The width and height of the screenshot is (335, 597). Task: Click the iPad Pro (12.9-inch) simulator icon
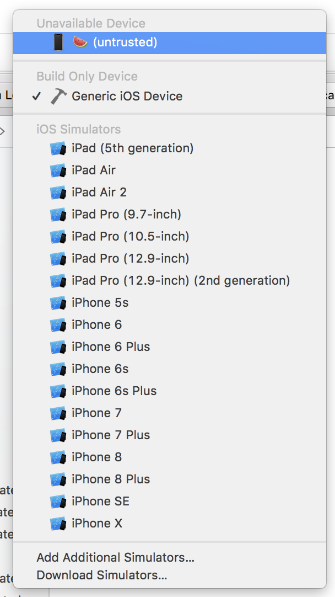(58, 259)
